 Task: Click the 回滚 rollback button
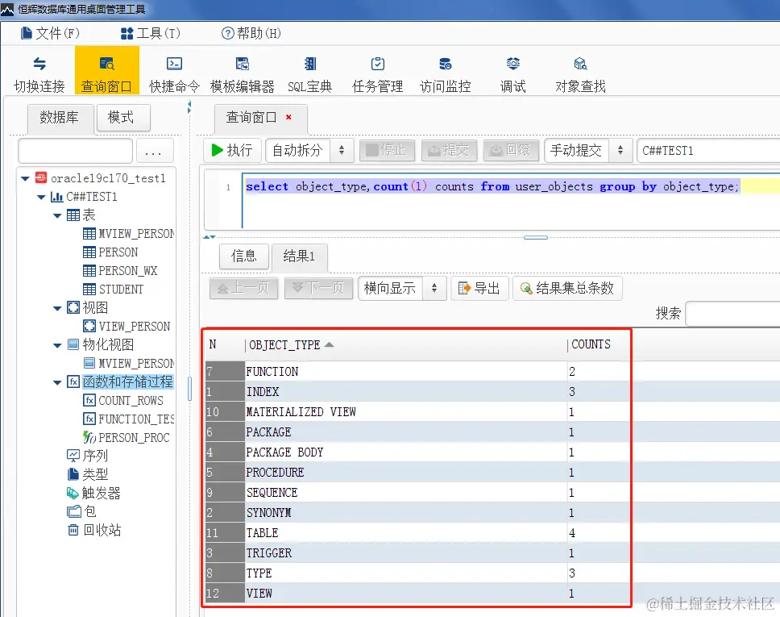511,150
